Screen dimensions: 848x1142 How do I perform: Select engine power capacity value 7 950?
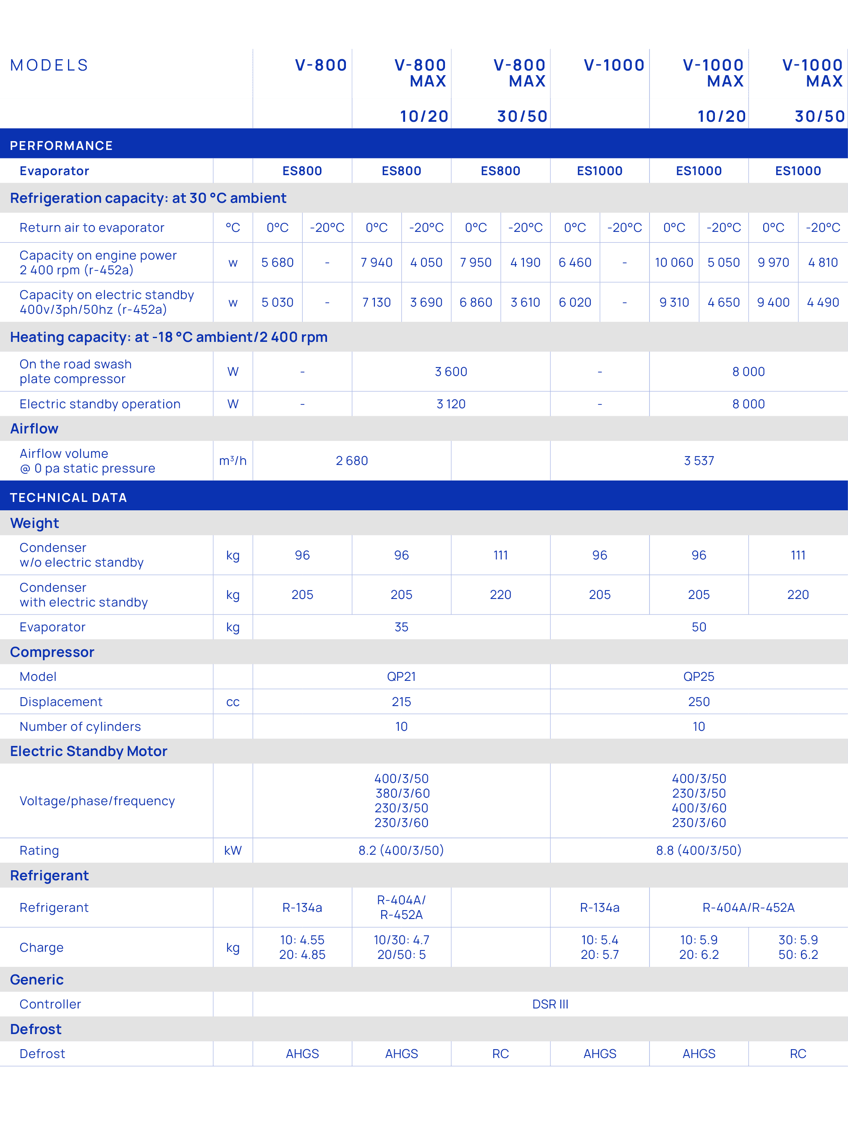475,263
